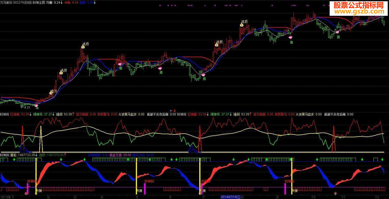The width and height of the screenshot is (389, 199).
Task: Click the 4.31 lowest price label
Action: pos(27,108)
